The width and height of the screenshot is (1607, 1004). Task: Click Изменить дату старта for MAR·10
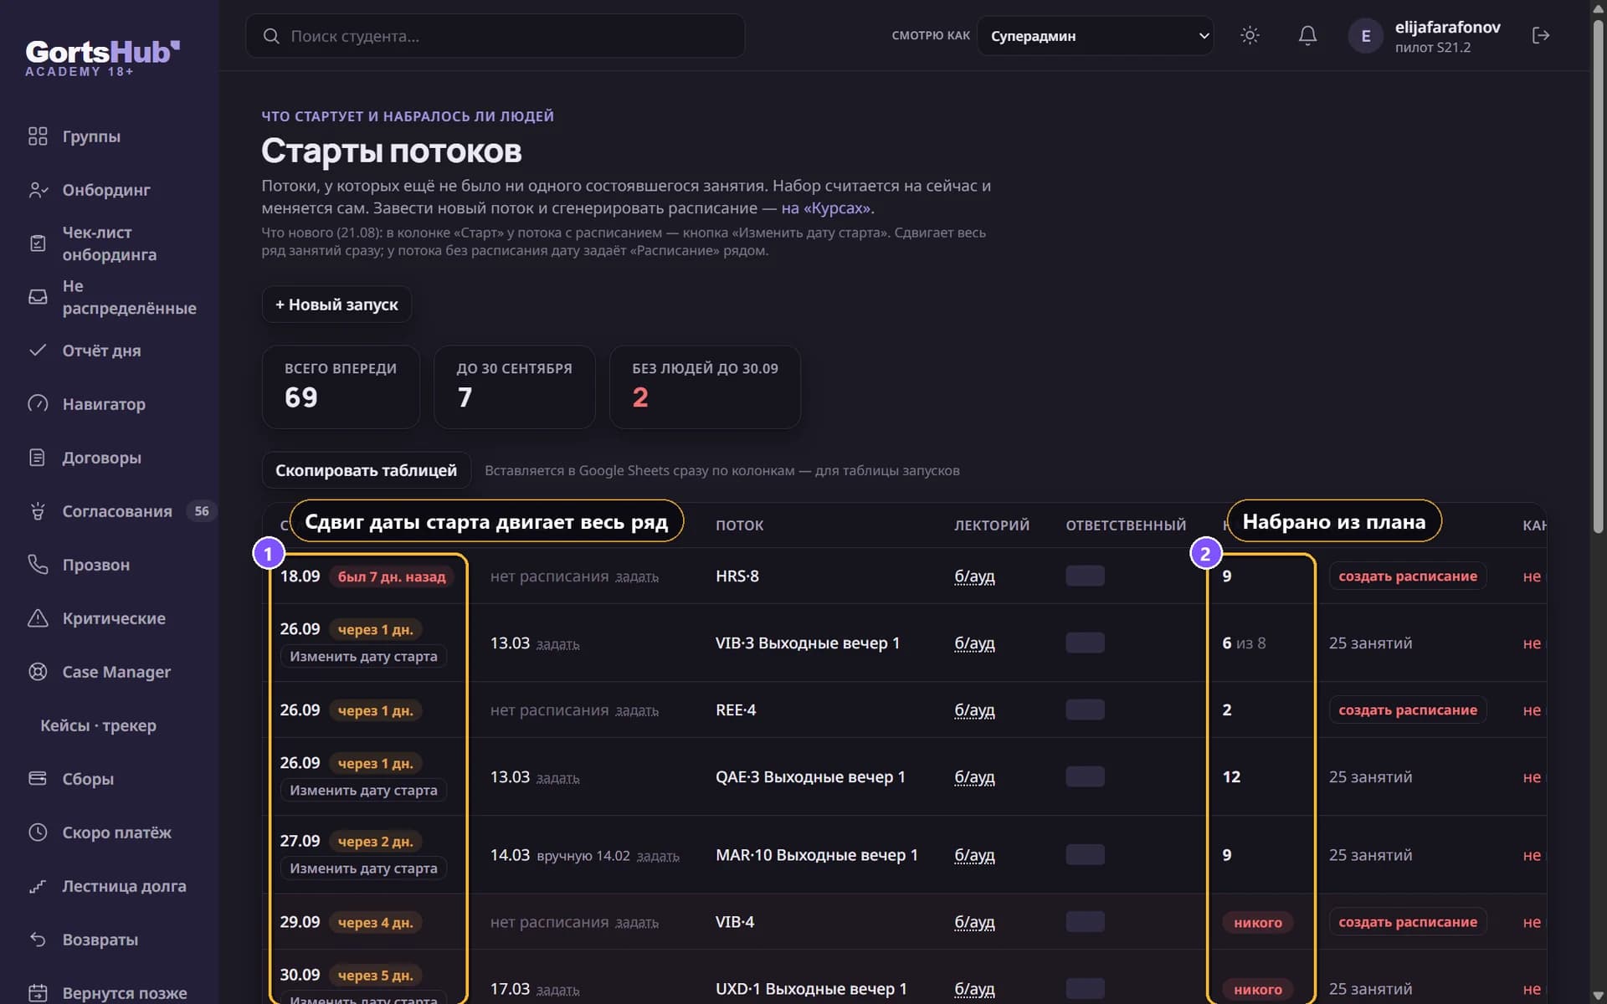point(363,868)
